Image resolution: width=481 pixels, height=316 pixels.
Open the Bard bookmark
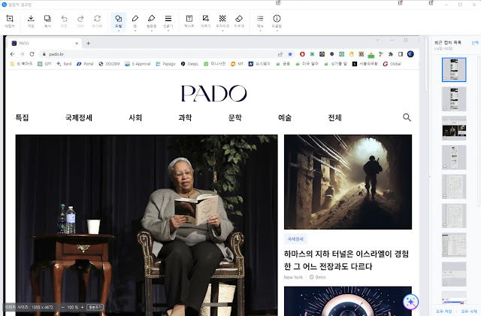click(x=64, y=64)
